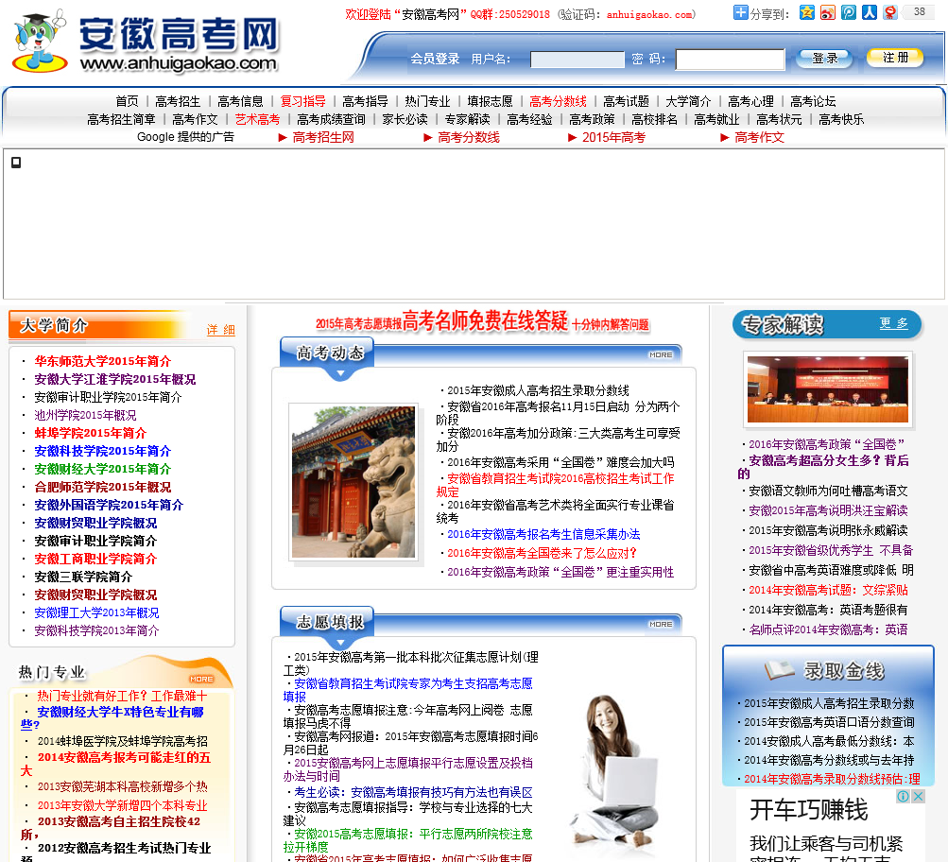Image resolution: width=948 pixels, height=862 pixels.
Task: Click the small broken image icon in banner
Action: coord(16,163)
